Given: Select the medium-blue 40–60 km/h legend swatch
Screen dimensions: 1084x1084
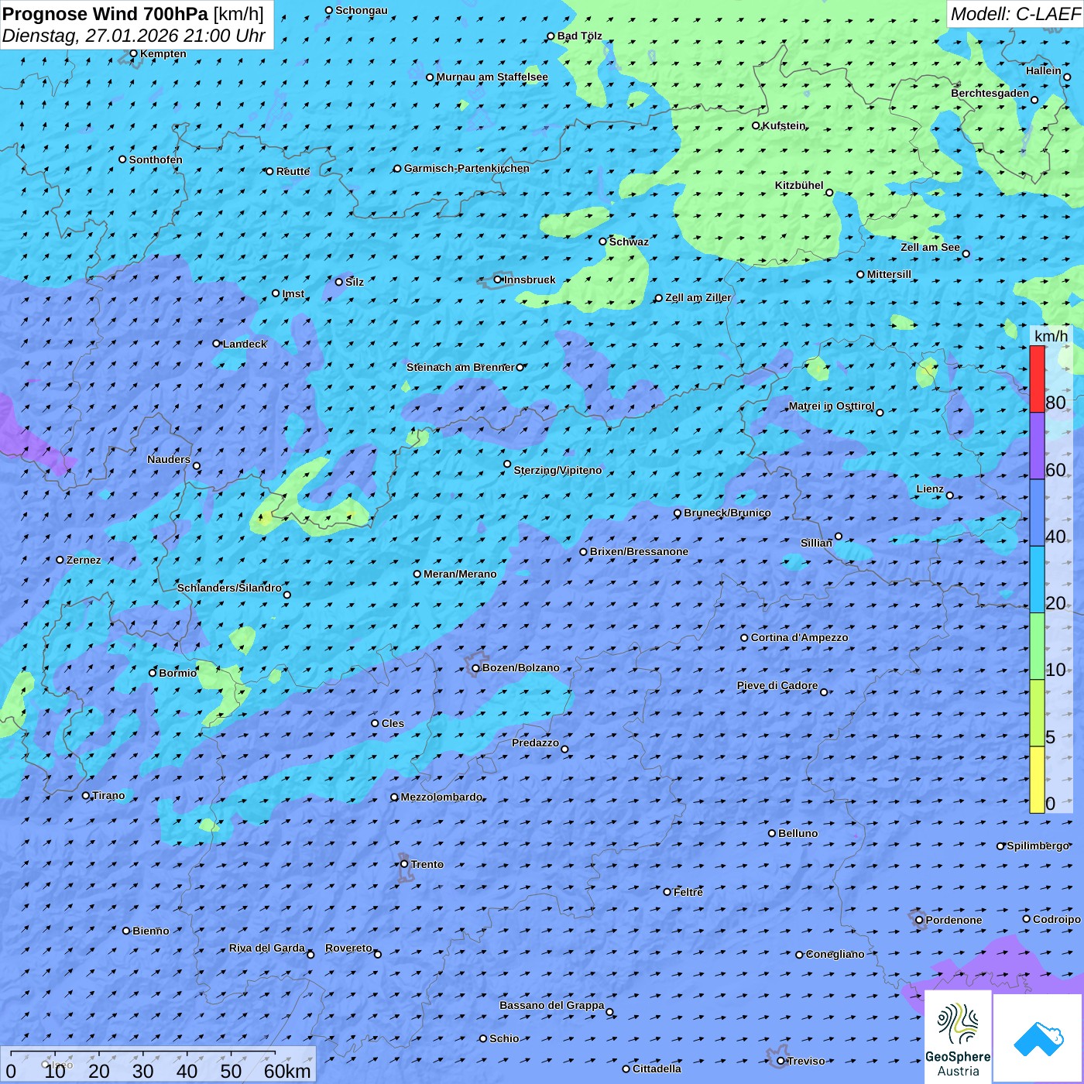Looking at the screenshot, I should [1037, 513].
